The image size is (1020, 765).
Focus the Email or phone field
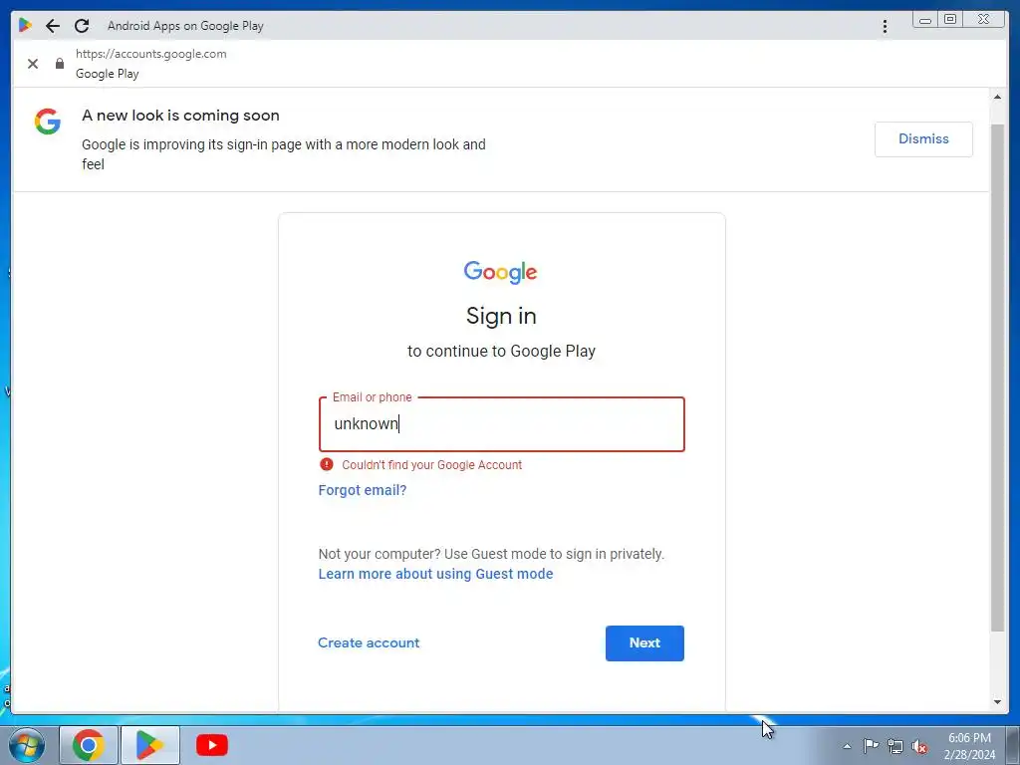click(x=502, y=424)
